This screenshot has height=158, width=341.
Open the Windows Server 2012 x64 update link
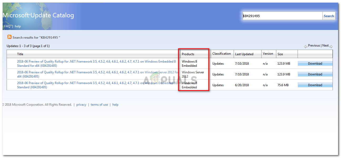(x=98, y=74)
